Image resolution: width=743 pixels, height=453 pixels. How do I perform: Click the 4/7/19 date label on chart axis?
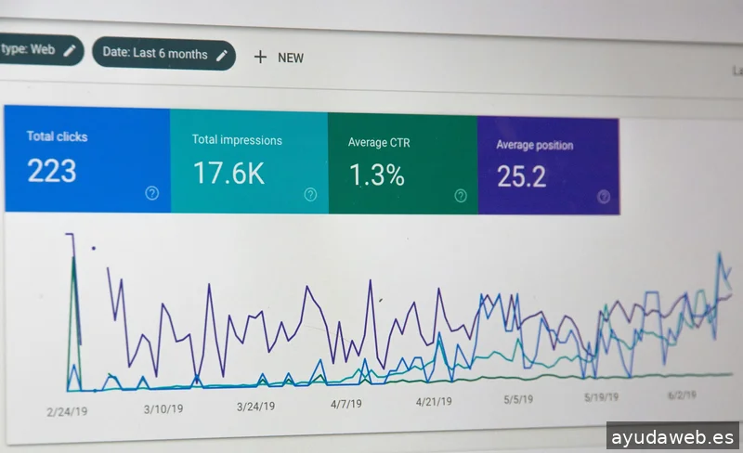(345, 404)
